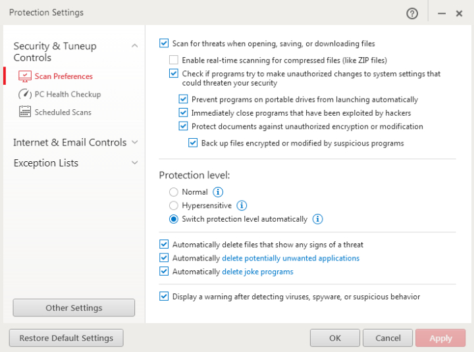
Task: Toggle automatically delete joke programs checkbox
Action: [x=164, y=271]
